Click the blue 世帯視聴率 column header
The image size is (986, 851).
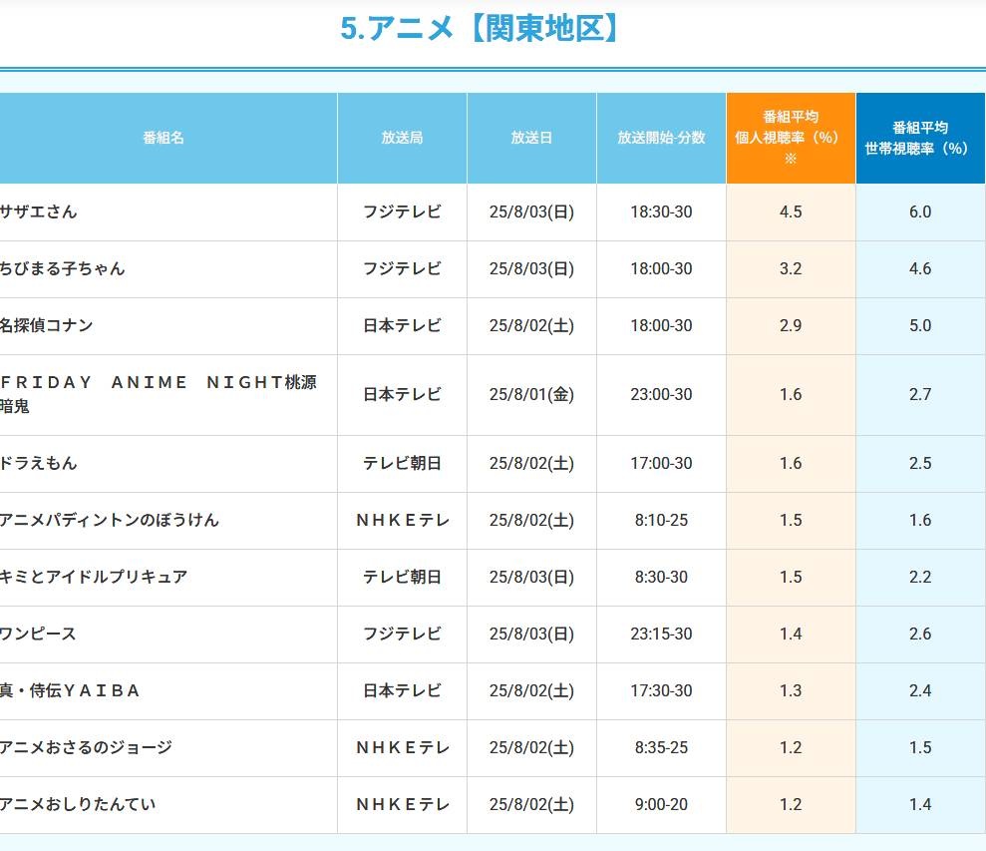point(919,138)
